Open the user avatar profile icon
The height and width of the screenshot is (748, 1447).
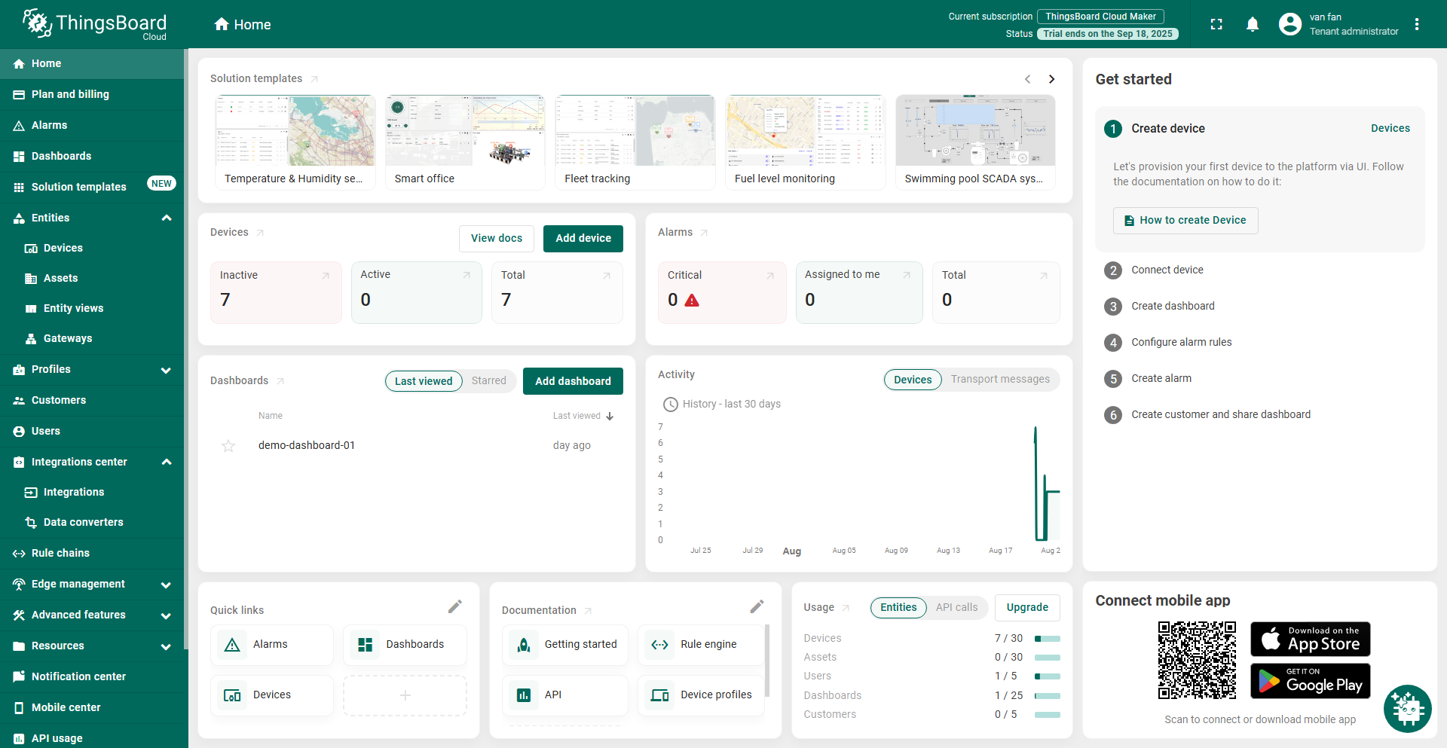[x=1290, y=24]
